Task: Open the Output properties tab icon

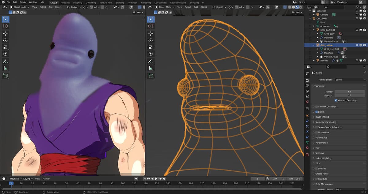Action: [307, 86]
